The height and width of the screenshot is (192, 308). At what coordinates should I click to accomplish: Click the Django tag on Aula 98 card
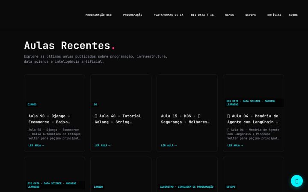(x=32, y=105)
